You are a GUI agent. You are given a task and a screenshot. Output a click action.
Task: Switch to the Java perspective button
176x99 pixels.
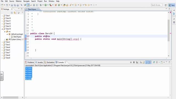tap(172, 5)
